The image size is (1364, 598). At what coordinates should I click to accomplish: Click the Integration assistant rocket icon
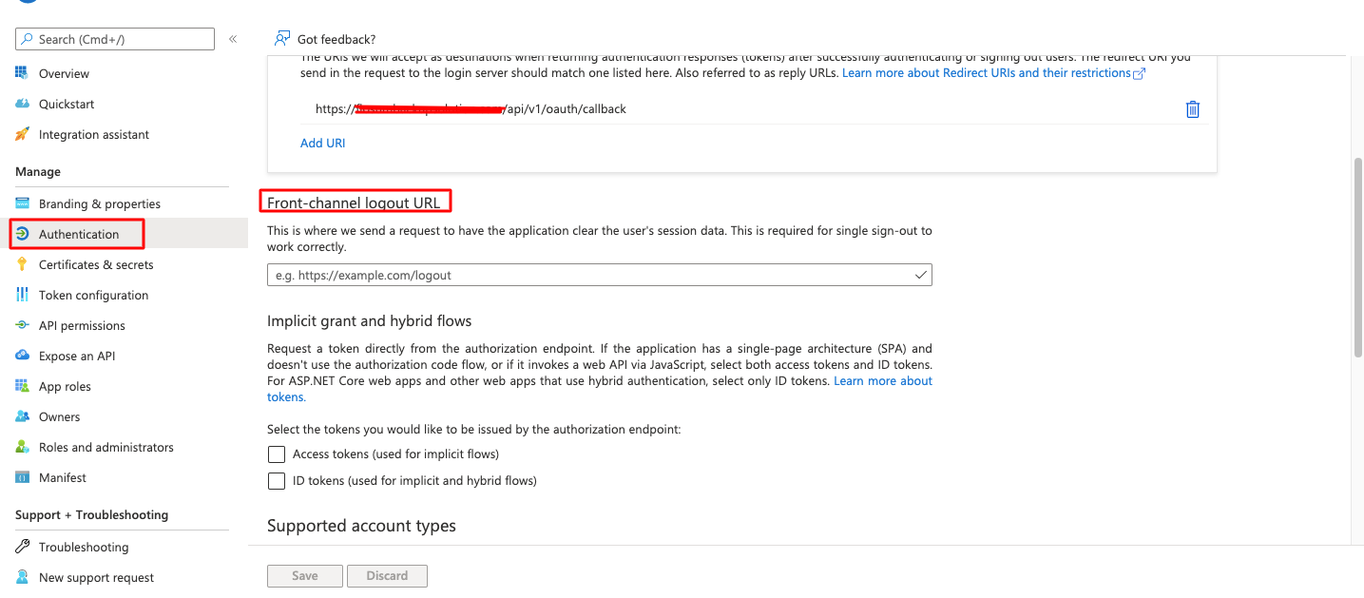[x=23, y=135]
